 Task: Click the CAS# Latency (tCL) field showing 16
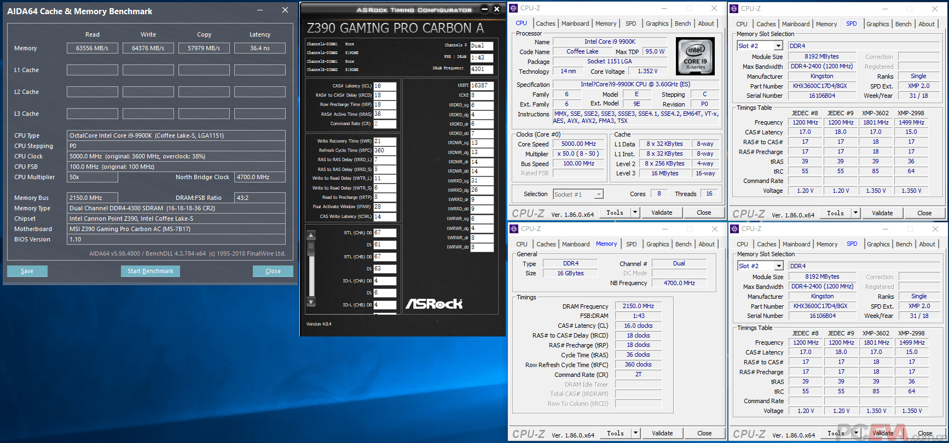(385, 86)
